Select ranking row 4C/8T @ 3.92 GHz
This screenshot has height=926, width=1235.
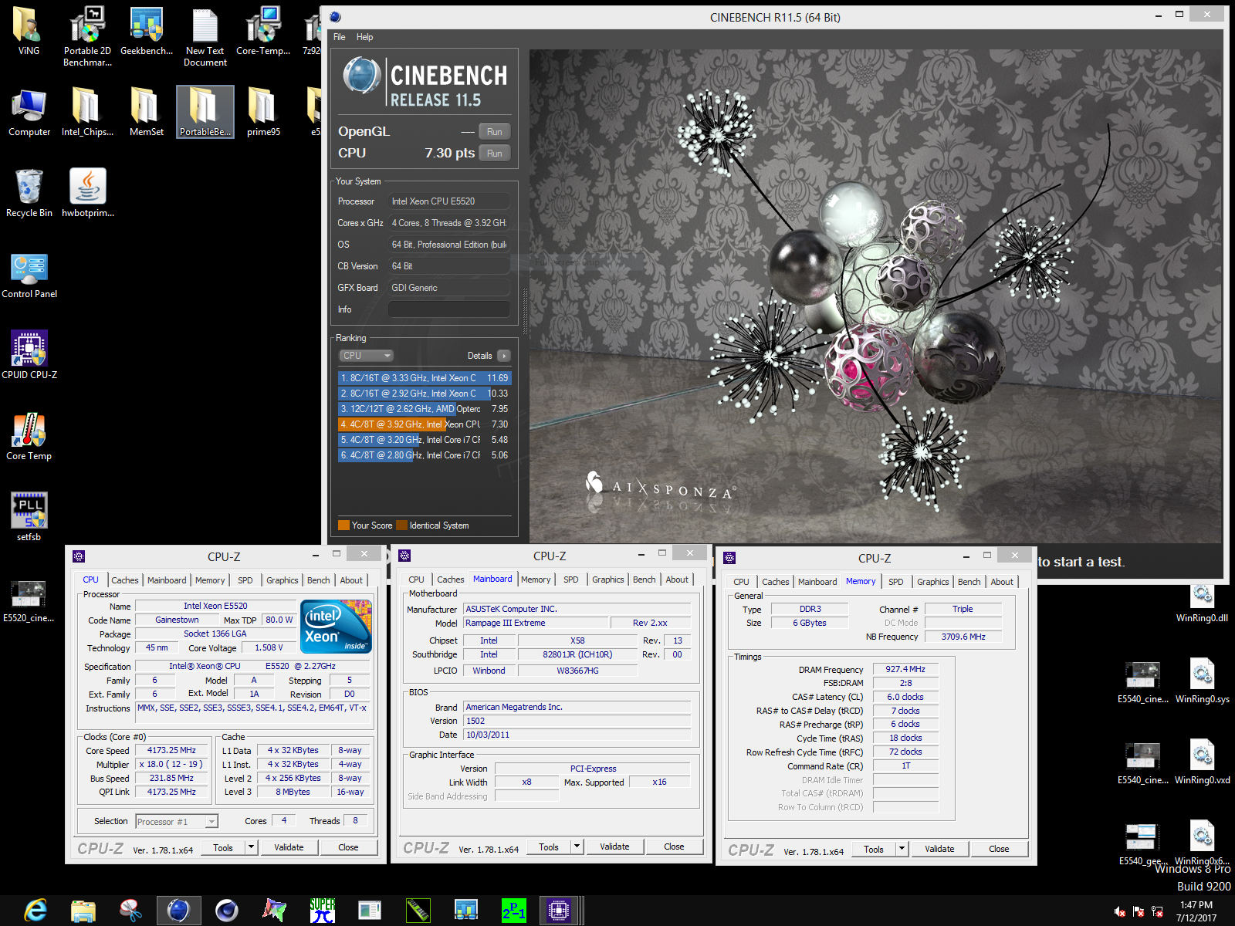coord(425,424)
